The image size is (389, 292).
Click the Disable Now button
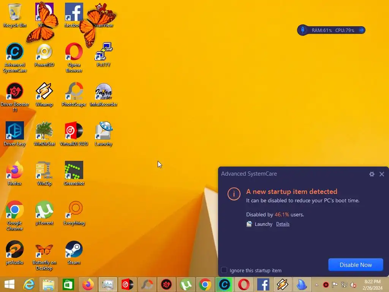[x=356, y=265]
